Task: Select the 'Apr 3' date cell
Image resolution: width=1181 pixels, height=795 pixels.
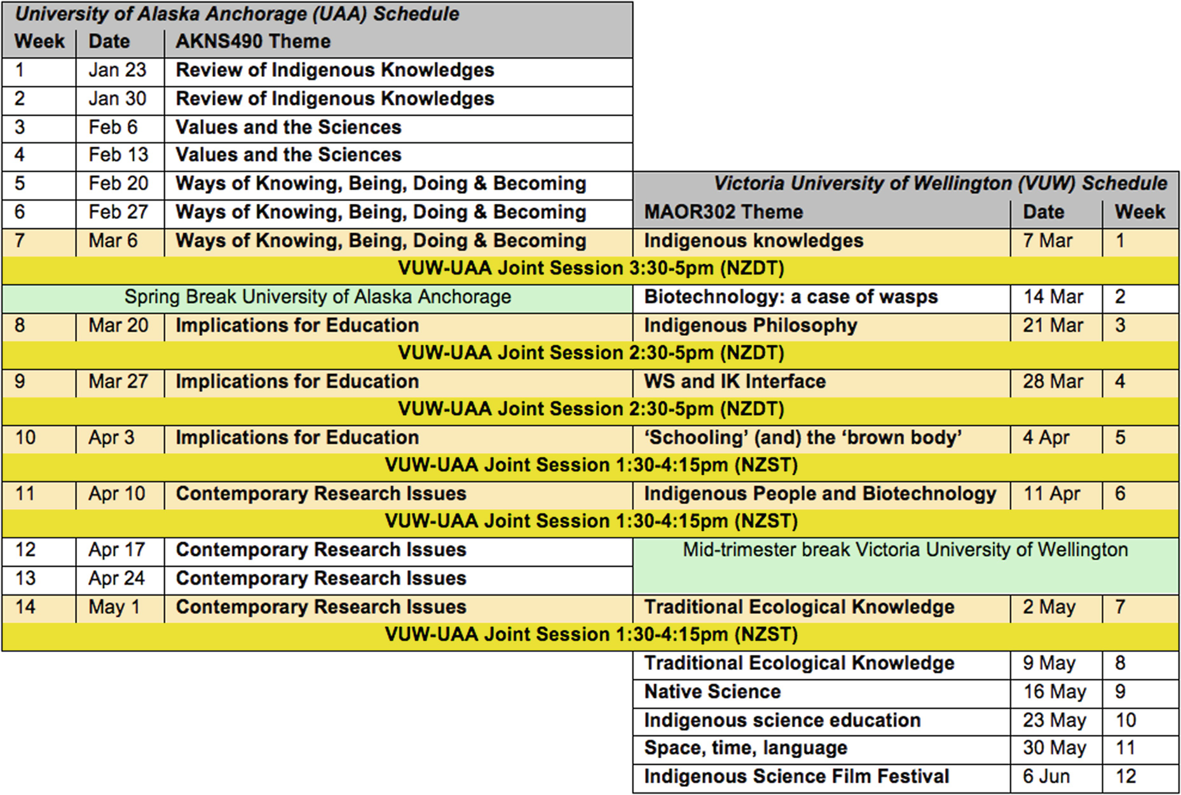Action: (x=119, y=439)
